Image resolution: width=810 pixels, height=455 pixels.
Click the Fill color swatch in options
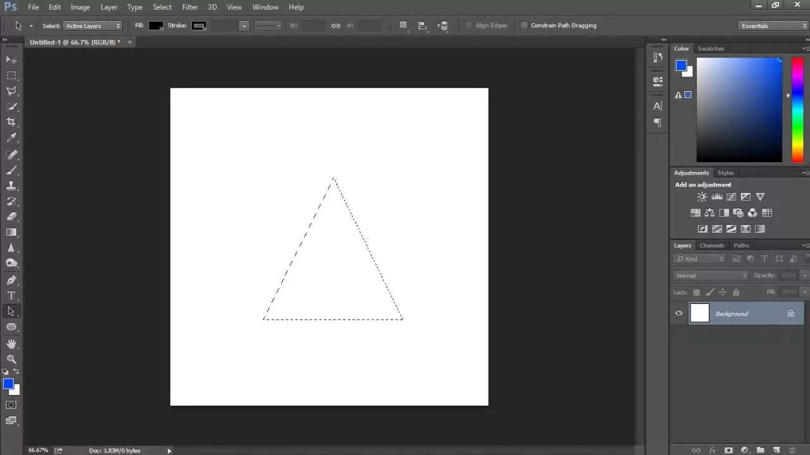tap(156, 26)
